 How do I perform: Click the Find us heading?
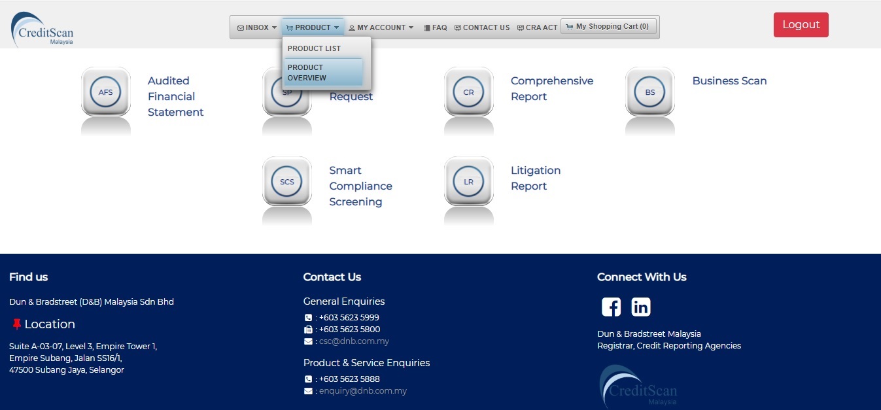point(29,277)
